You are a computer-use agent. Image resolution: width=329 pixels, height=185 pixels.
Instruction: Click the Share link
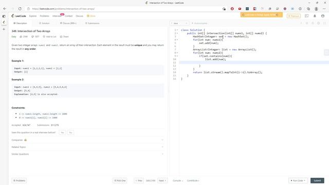click(64, 36)
